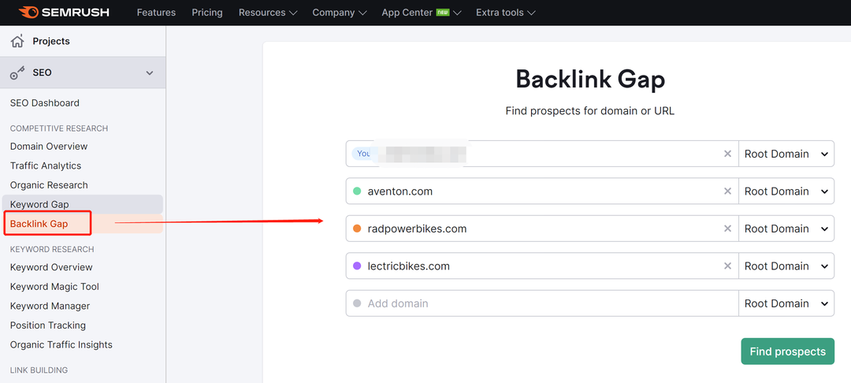Open Projects home icon
The height and width of the screenshot is (383, 851).
17,41
